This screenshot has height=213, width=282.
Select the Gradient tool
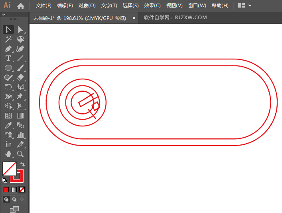20,116
